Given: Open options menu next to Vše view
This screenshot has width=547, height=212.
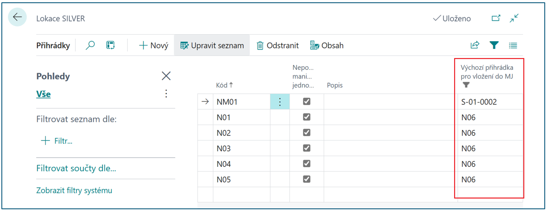Looking at the screenshot, I should [x=166, y=94].
